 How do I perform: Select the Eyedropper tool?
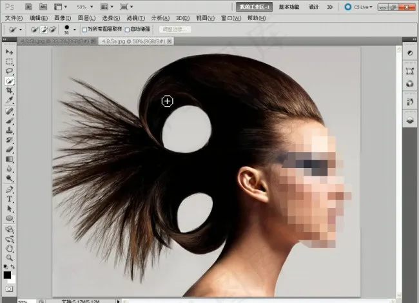coord(10,100)
